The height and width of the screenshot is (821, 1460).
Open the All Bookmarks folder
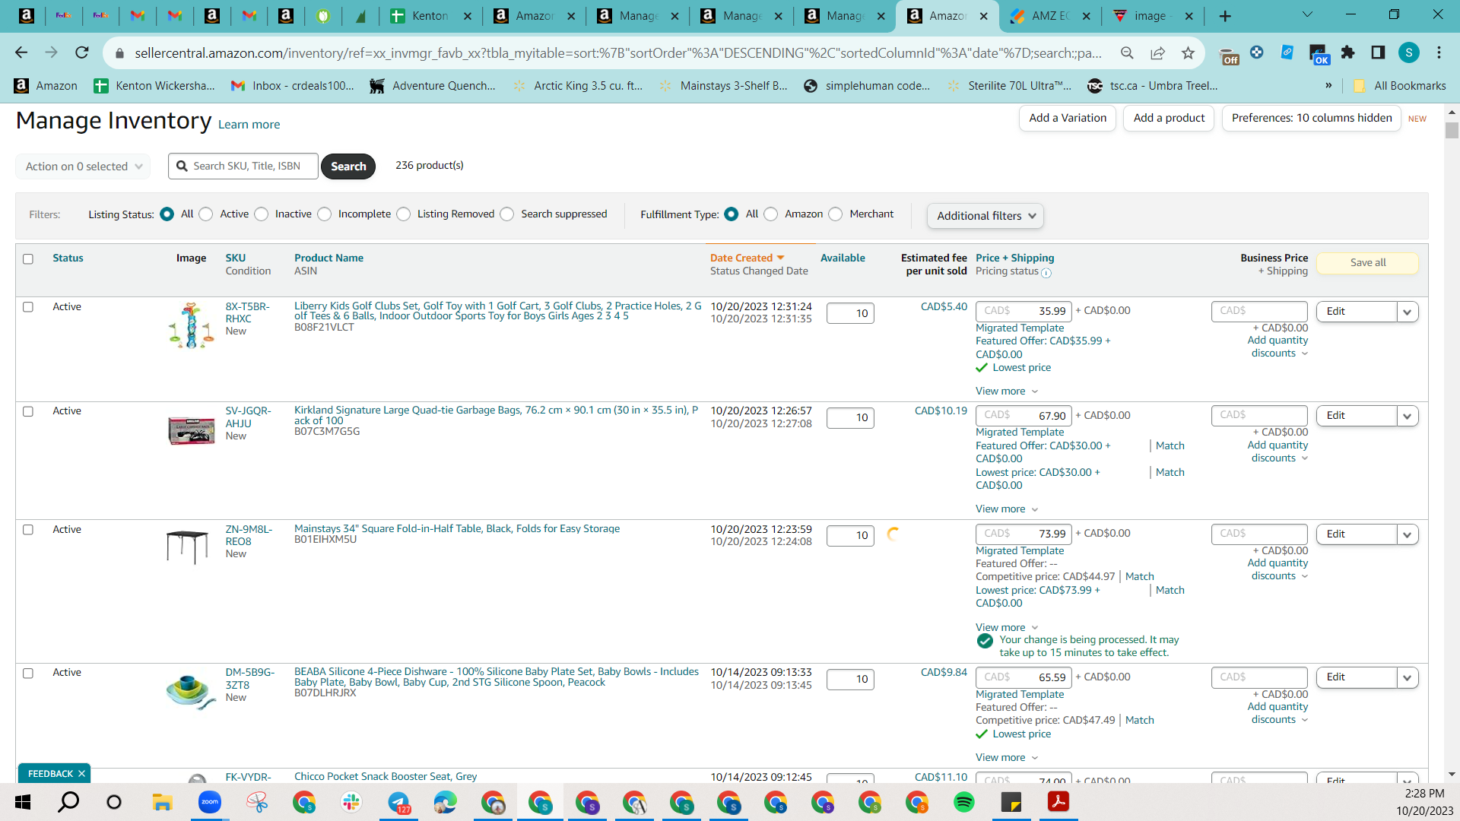point(1400,86)
